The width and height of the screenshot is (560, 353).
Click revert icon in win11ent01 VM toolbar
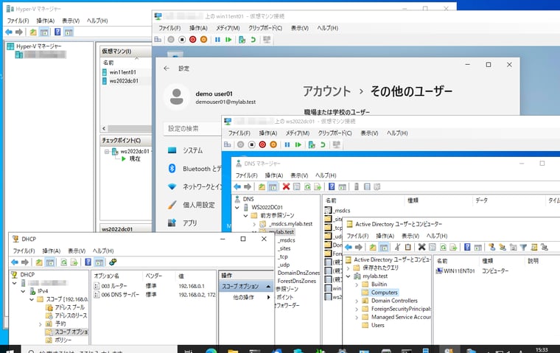(x=253, y=40)
